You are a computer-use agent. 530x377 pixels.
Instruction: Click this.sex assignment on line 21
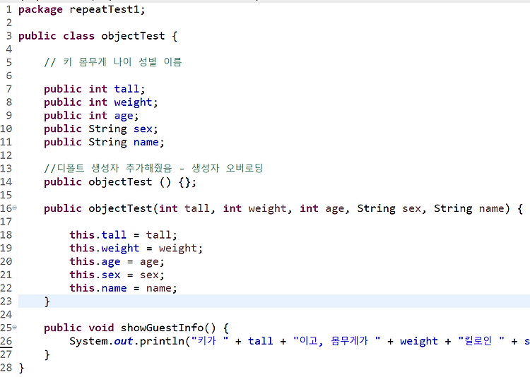click(117, 275)
